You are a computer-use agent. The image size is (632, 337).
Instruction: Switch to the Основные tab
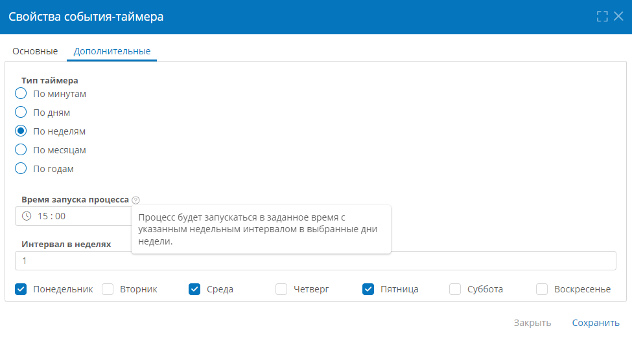click(35, 52)
